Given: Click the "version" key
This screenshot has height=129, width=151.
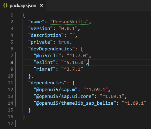Looking at the screenshot, I should coord(40,29).
